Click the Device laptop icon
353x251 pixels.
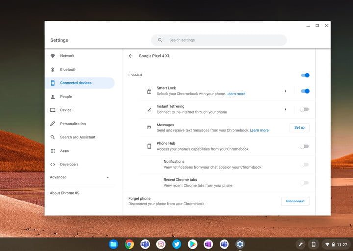[x=53, y=110]
